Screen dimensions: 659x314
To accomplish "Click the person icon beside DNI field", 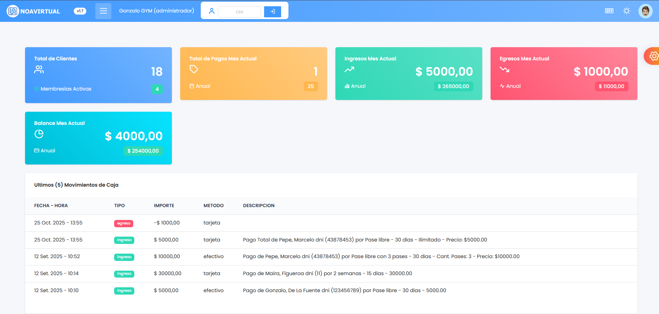I will coord(212,11).
